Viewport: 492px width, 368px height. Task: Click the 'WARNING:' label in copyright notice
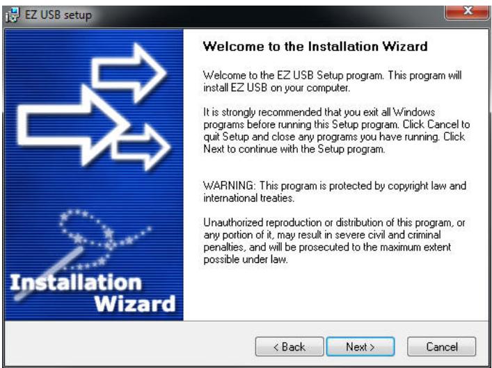[229, 186]
